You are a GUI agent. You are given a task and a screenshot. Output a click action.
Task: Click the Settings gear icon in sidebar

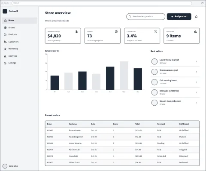coord(5,63)
